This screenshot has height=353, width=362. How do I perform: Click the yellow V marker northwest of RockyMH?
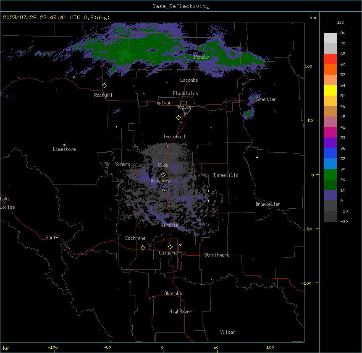pos(73,77)
